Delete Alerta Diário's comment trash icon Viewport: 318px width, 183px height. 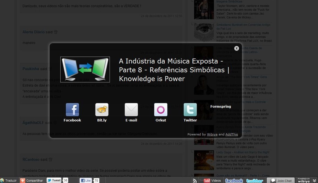tap(56, 32)
